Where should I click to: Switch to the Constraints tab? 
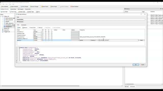tap(24, 25)
